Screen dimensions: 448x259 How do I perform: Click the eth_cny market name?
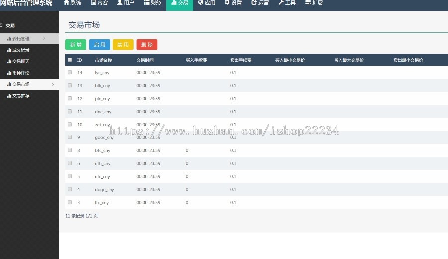pos(102,163)
